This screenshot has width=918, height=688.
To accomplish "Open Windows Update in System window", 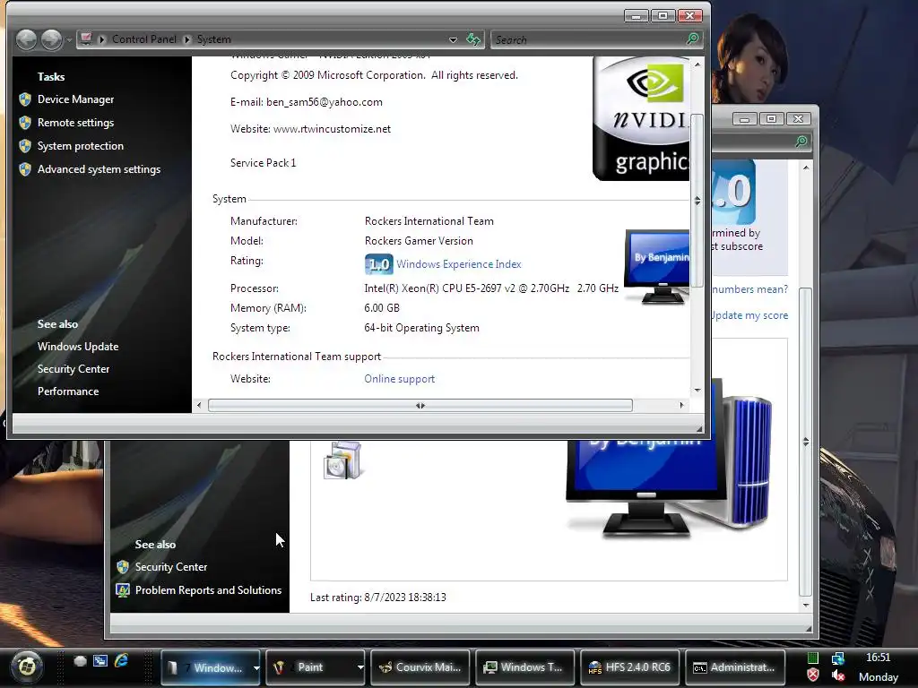I will tap(78, 347).
